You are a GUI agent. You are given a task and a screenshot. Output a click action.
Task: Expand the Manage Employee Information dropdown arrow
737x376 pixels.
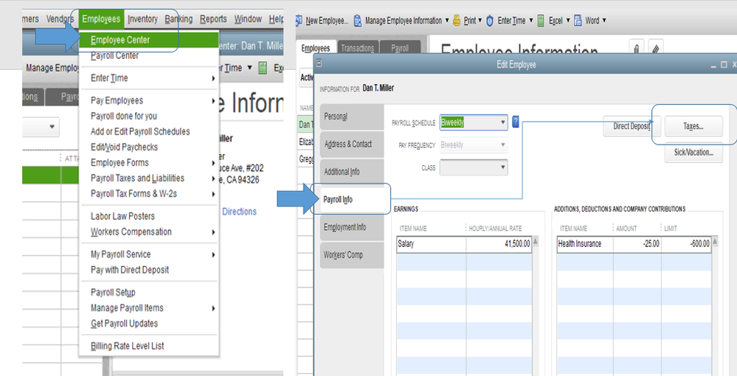(x=447, y=21)
